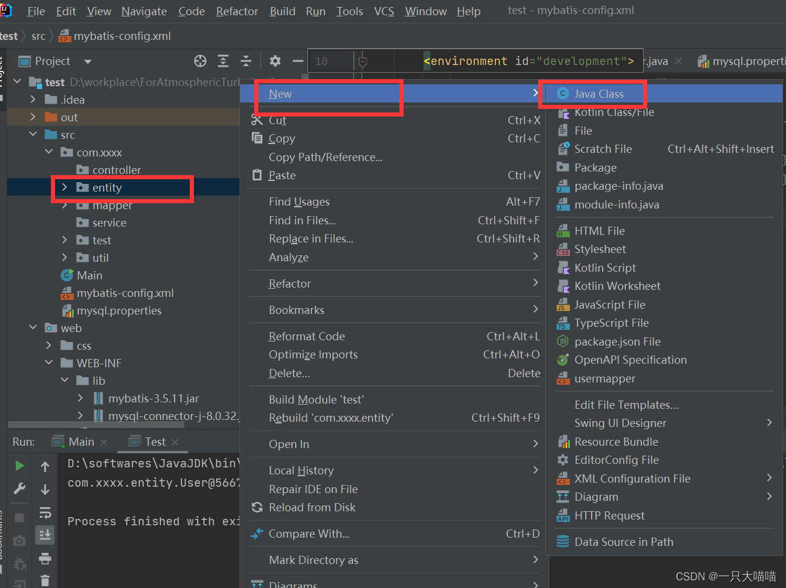Hide the Project panel with minus icon
The height and width of the screenshot is (588, 786).
click(298, 61)
